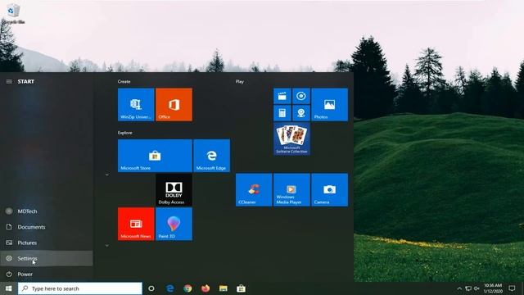This screenshot has width=524, height=295.
Task: Click the Windows Start button
Action: coord(9,288)
